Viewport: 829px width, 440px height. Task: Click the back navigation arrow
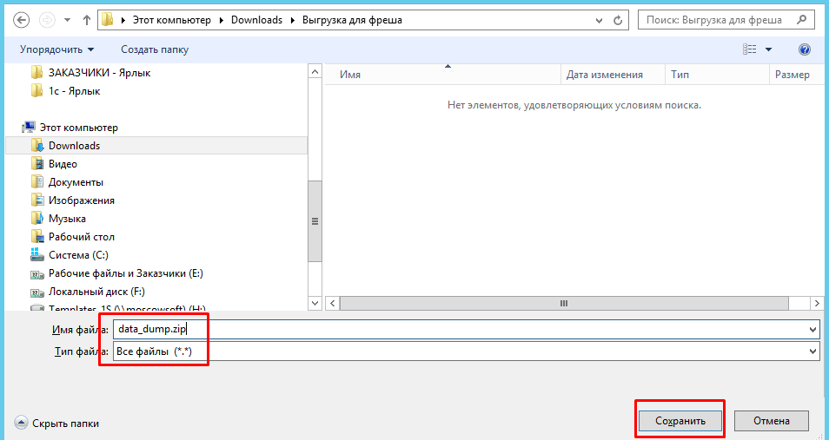[22, 20]
